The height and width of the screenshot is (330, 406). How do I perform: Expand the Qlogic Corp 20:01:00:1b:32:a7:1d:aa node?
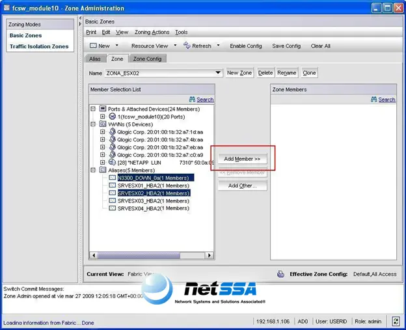coord(103,132)
